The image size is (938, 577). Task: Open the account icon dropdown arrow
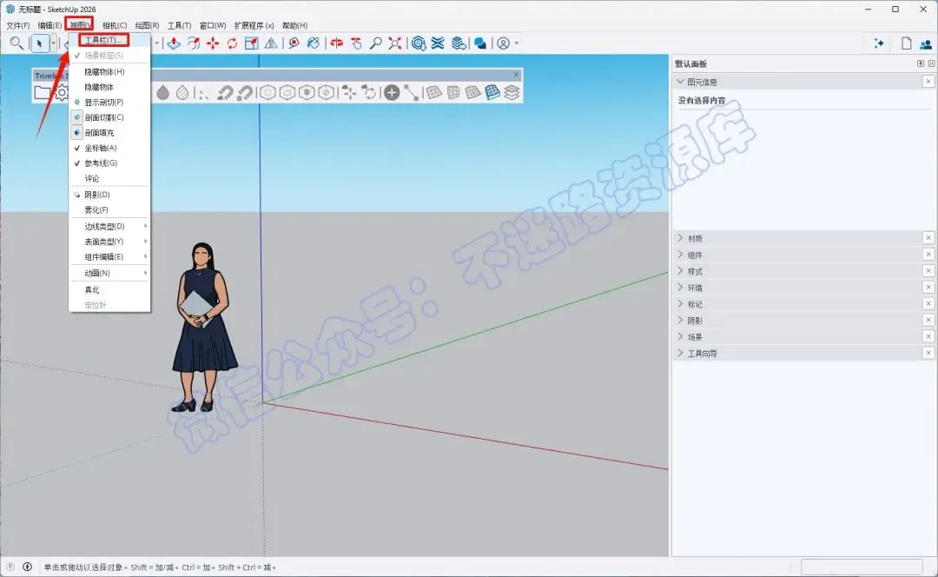point(517,43)
